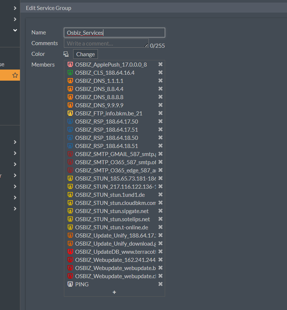The image size is (287, 310).
Task: Remove OSBIZ_STUN_stun.t-online.de member
Action: pyautogui.click(x=160, y=227)
